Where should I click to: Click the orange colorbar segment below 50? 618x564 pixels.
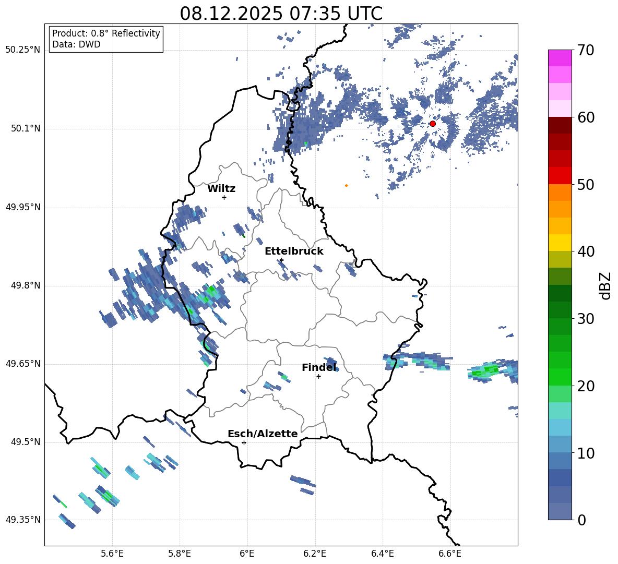pyautogui.click(x=560, y=193)
